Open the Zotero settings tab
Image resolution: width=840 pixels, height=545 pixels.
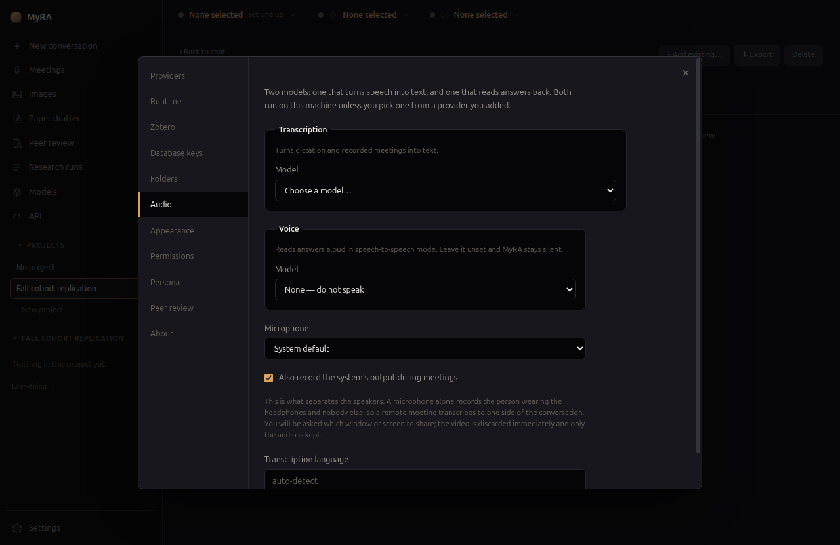[x=193, y=127]
